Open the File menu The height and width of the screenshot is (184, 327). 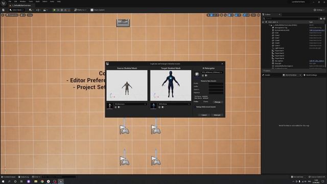[x=10, y=2]
